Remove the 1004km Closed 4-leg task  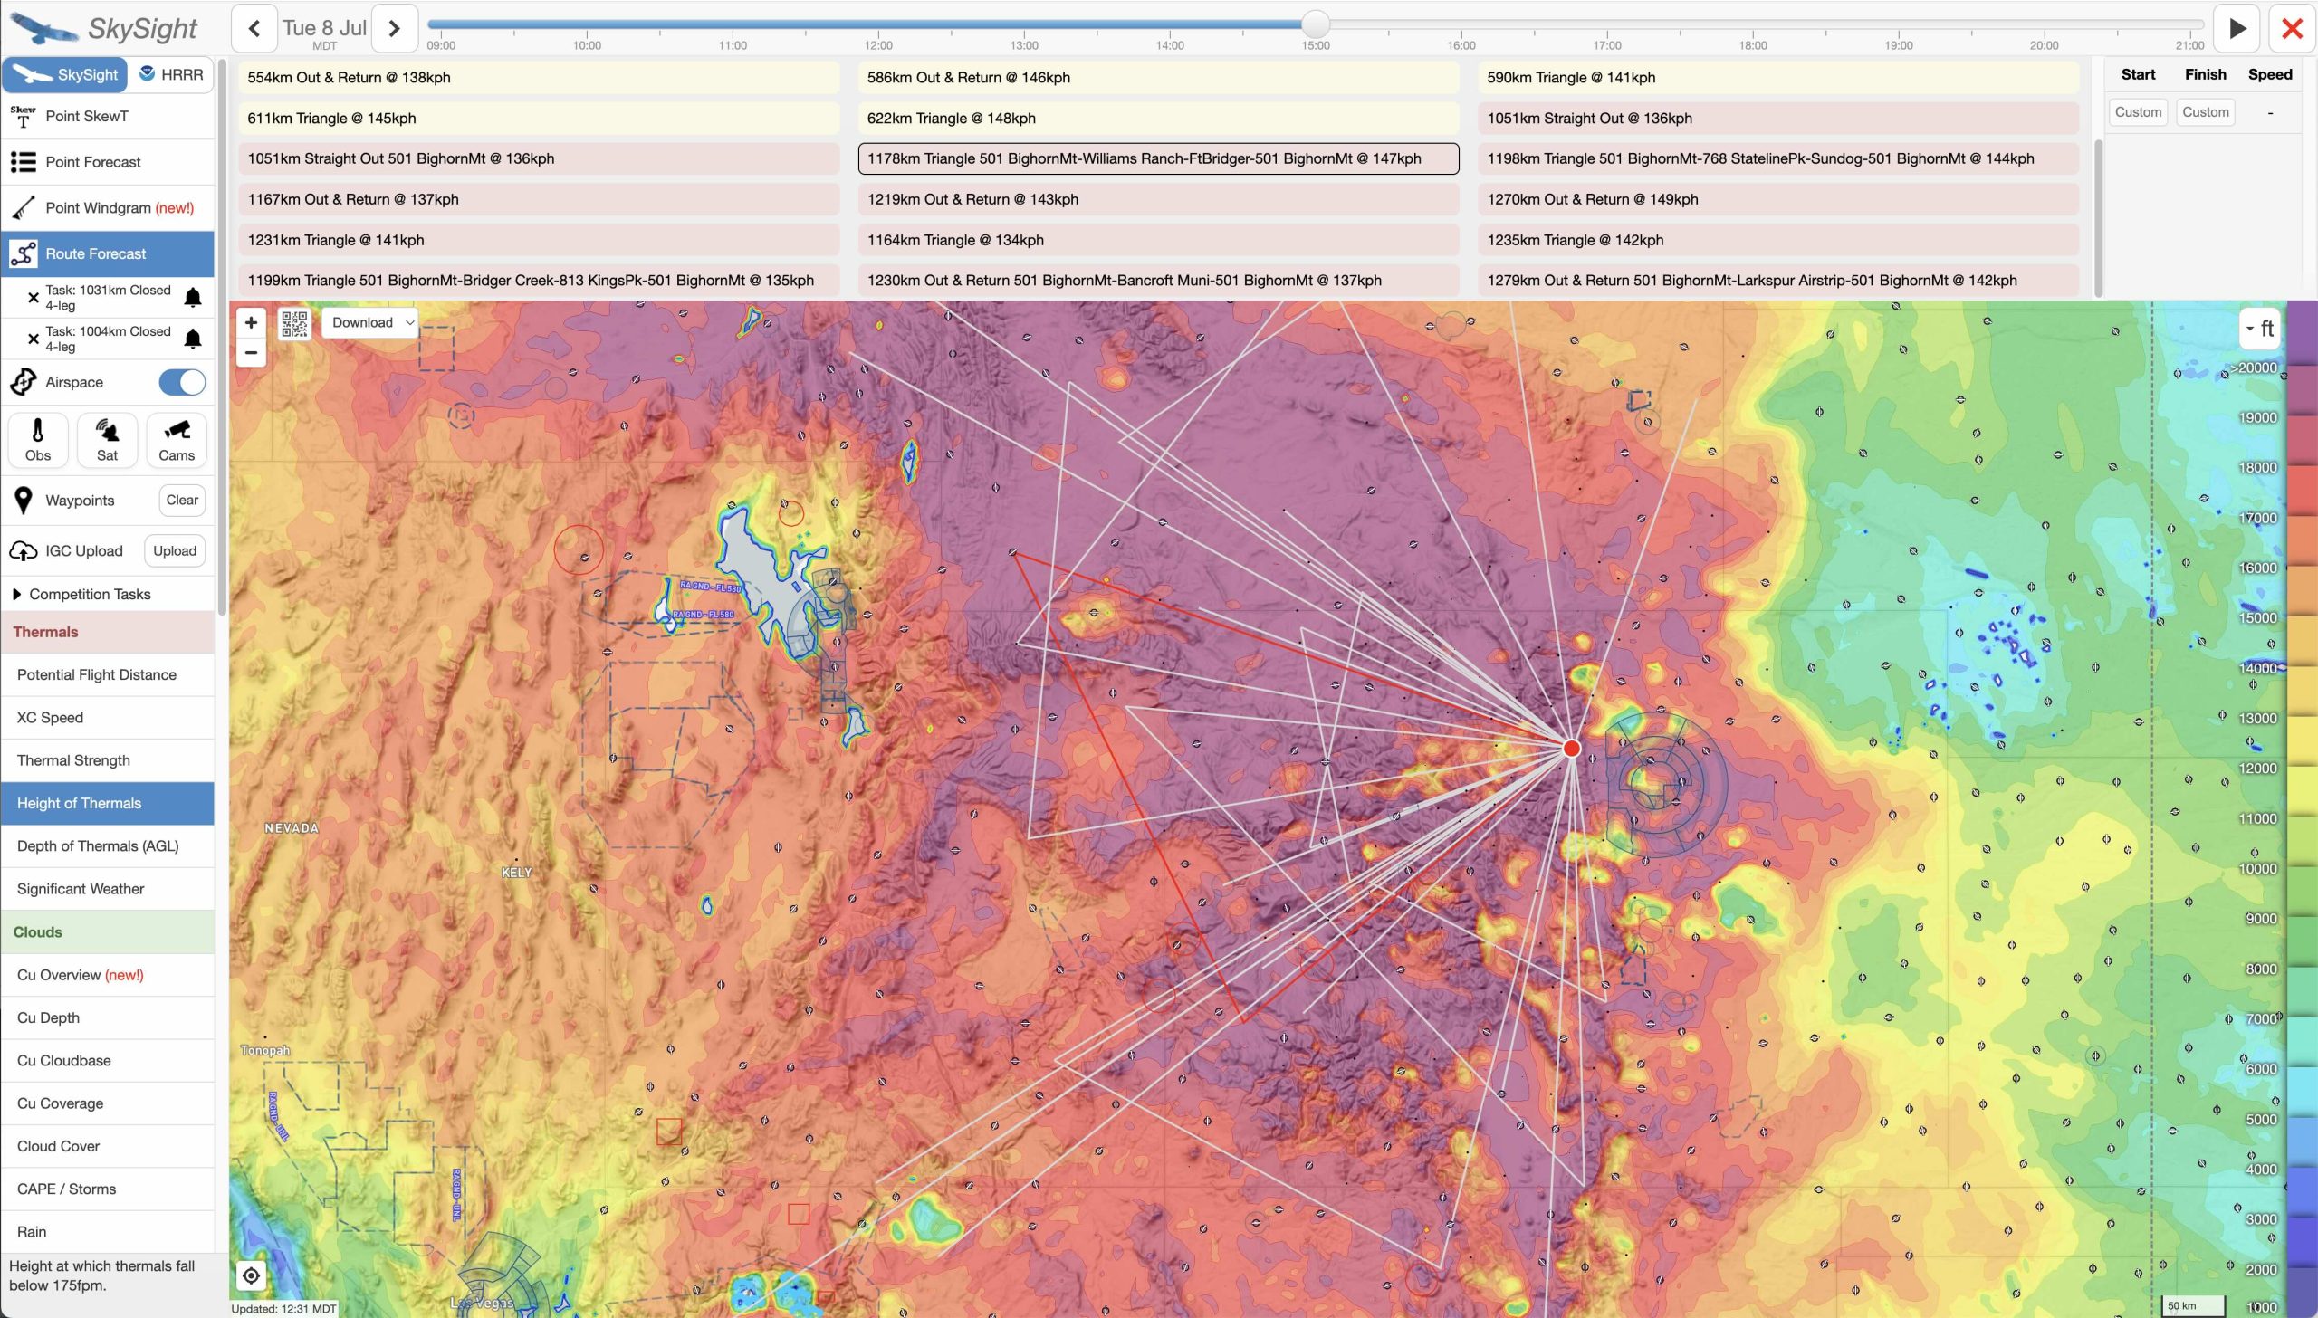pyautogui.click(x=33, y=339)
